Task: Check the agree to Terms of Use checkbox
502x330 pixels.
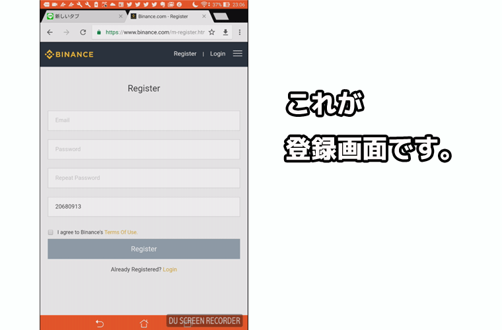Action: tap(51, 232)
